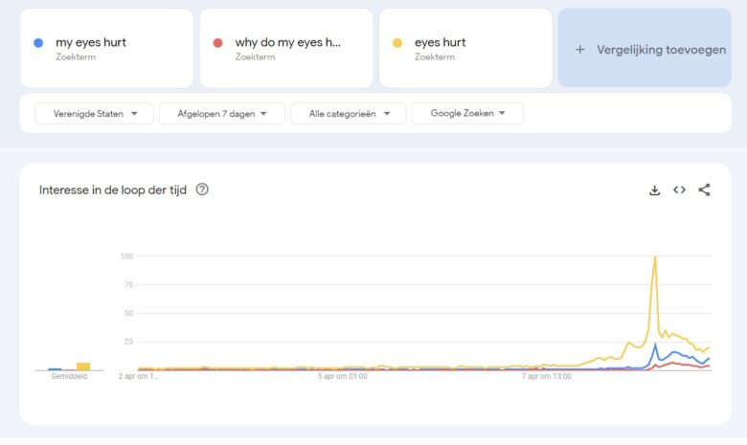This screenshot has height=445, width=747.
Task: Click the blue Gemiddeld average bar
Action: coord(56,368)
